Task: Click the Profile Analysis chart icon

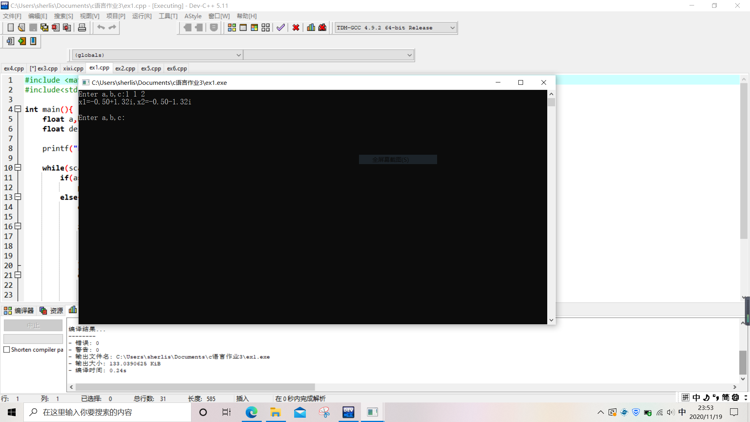Action: coord(311,27)
